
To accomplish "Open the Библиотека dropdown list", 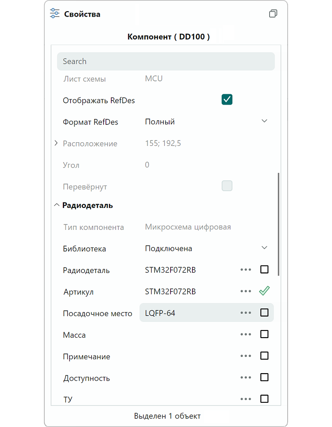I will tap(264, 248).
